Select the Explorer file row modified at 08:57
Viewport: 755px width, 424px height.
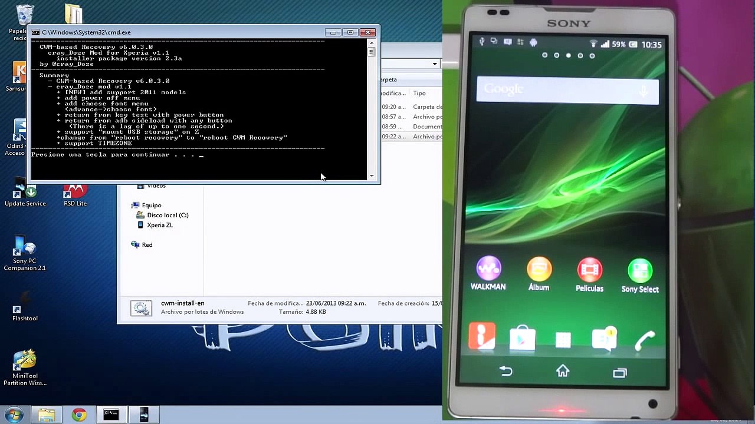[412, 117]
